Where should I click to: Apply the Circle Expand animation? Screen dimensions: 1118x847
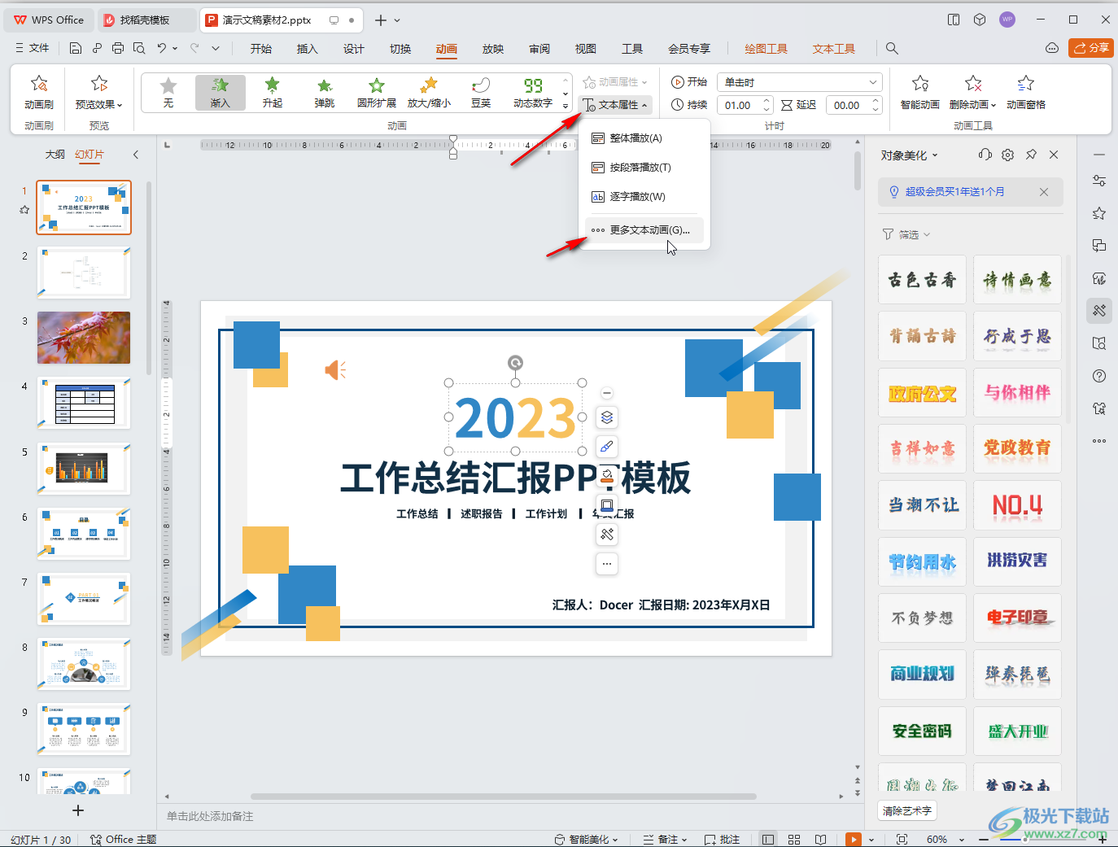coord(377,92)
